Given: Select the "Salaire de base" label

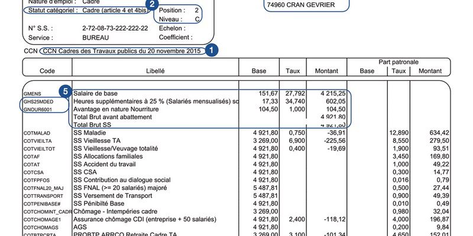Looking at the screenshot, I should coord(95,93).
